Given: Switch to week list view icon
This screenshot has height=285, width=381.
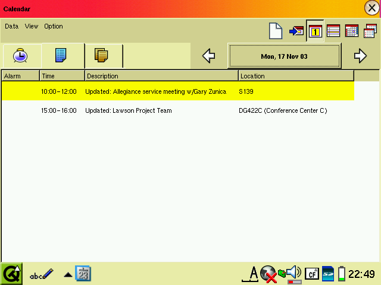Looking at the screenshot, I should [333, 30].
